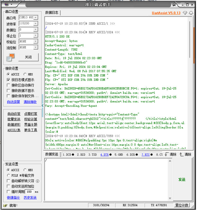This screenshot has height=210, width=197.
Task: Enable the 接收区自动换行 checkbox
Action: click(9, 85)
